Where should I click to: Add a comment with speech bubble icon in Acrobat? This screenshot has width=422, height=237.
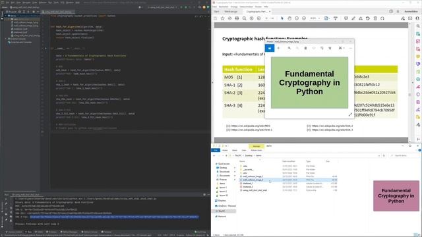click(x=346, y=18)
